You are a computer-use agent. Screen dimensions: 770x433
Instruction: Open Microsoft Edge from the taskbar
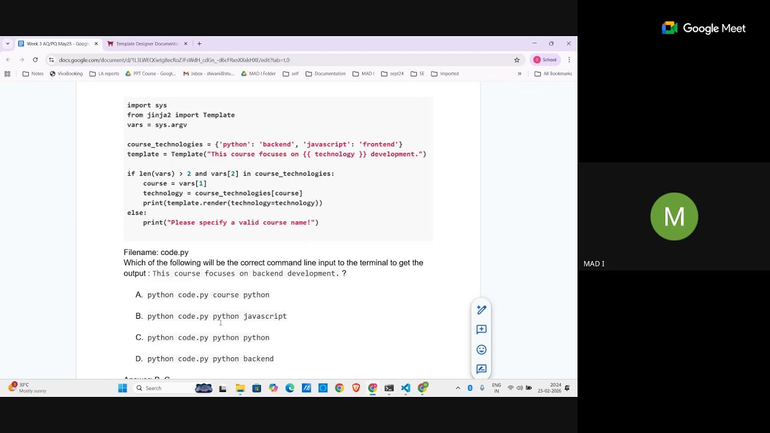point(290,388)
